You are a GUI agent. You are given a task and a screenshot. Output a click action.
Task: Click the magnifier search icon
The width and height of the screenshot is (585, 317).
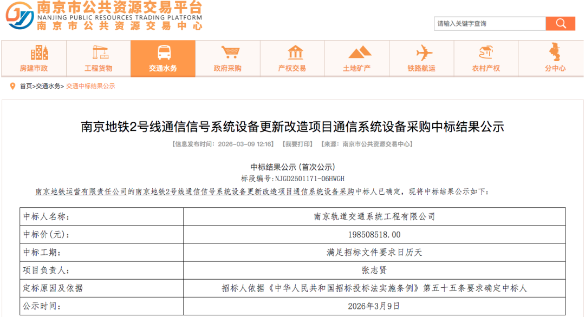[560, 23]
